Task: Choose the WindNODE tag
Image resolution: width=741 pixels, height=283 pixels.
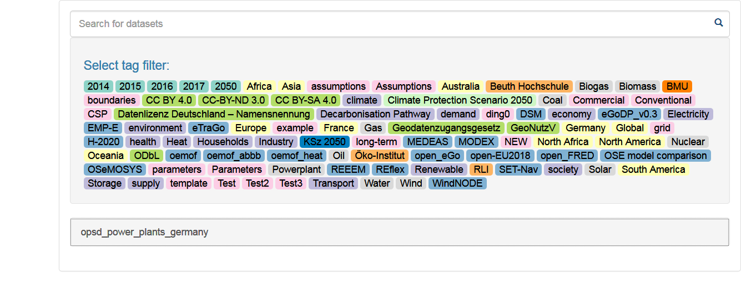Action: pyautogui.click(x=457, y=183)
